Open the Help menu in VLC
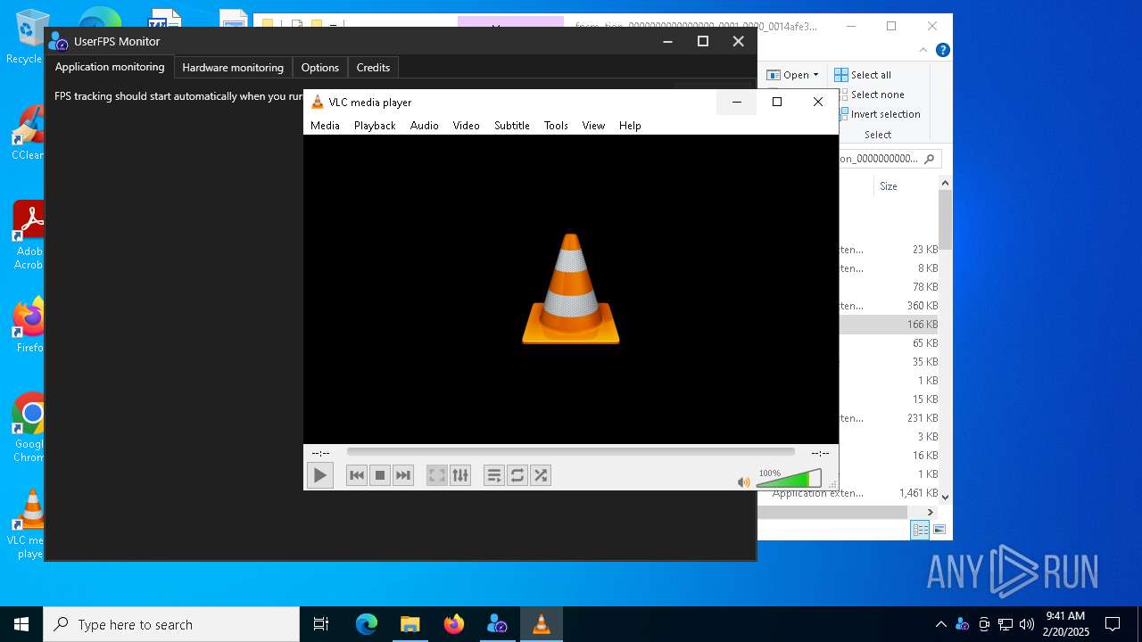This screenshot has width=1142, height=642. tap(630, 126)
